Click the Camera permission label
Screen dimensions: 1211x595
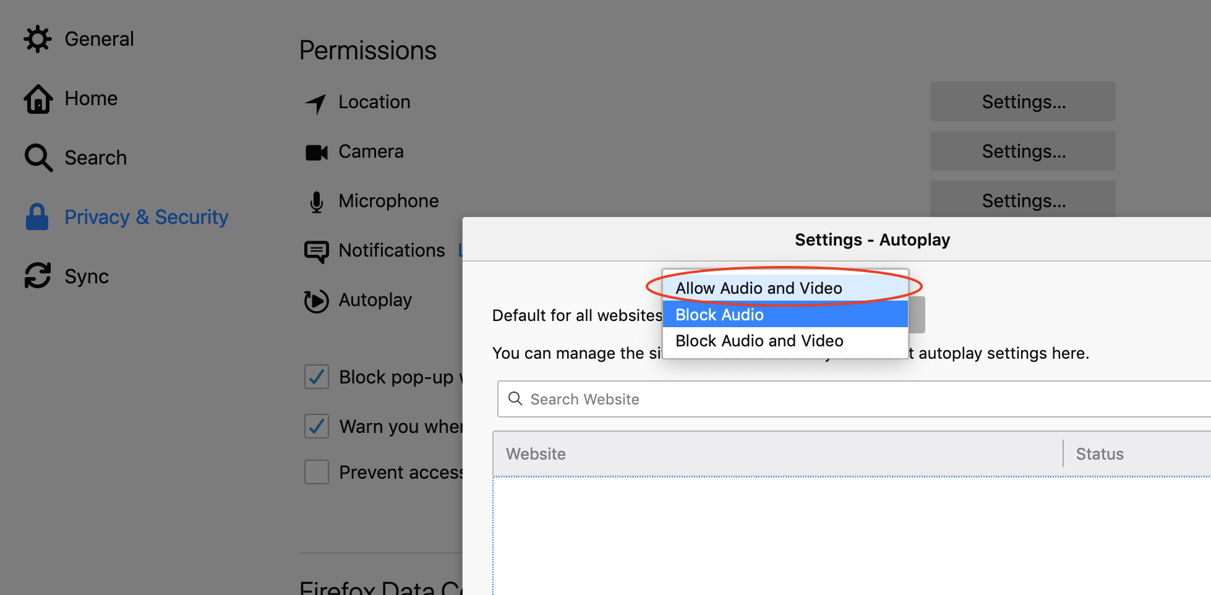pos(371,151)
